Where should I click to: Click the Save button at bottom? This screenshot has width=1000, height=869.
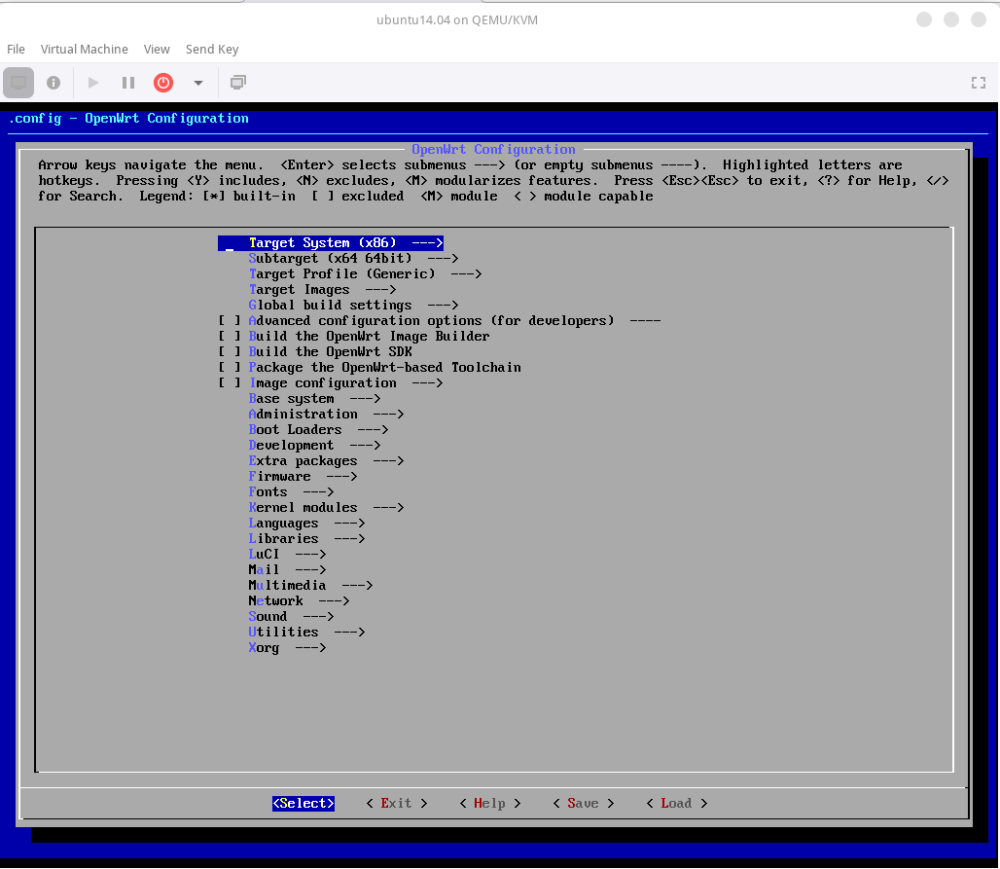pos(583,804)
